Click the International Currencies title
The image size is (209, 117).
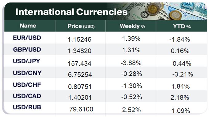point(71,12)
